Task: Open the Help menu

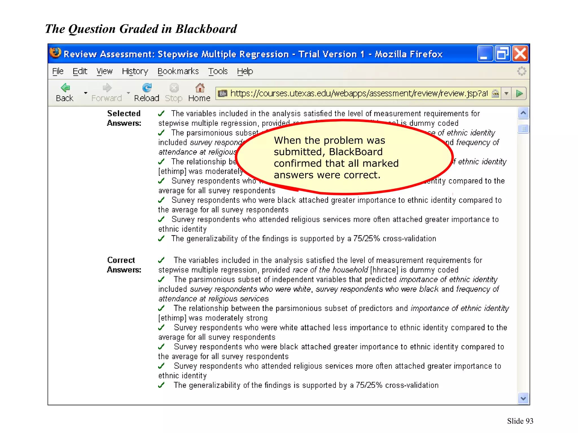Action: pos(245,71)
